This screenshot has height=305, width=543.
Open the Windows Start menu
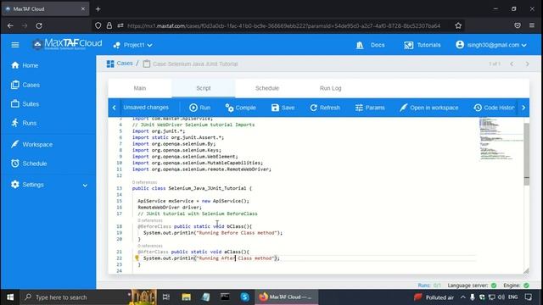click(x=10, y=297)
